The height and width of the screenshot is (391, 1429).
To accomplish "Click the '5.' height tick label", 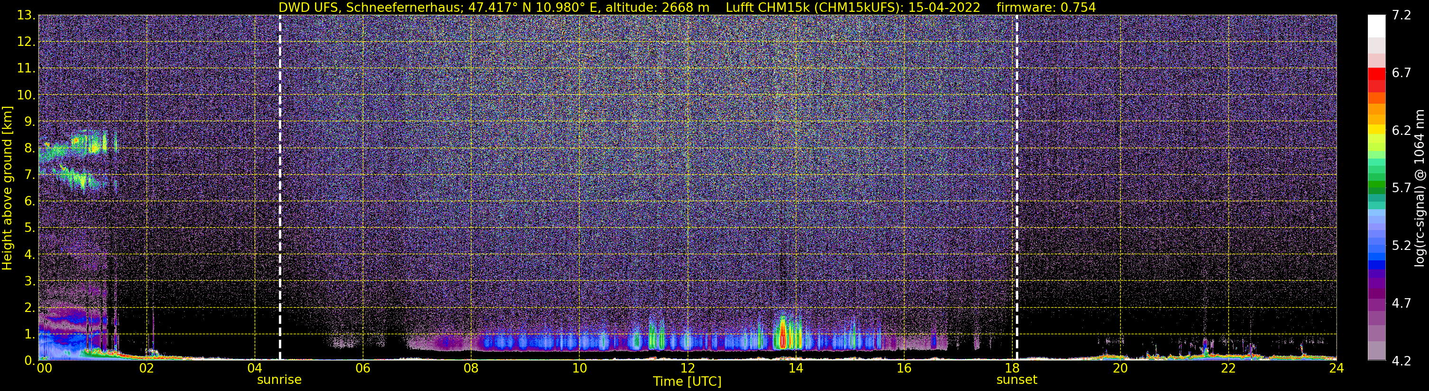I will tap(29, 228).
